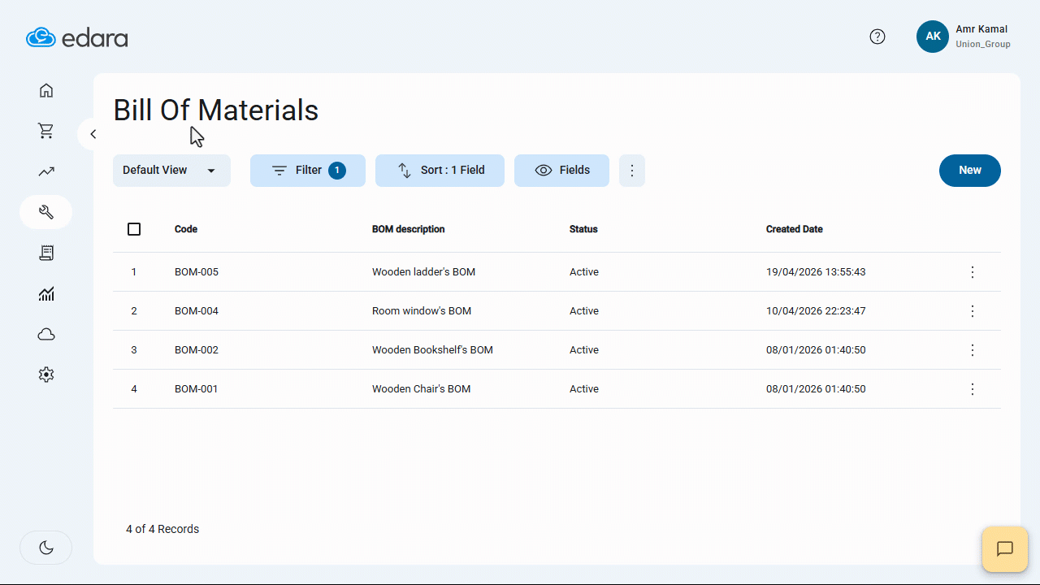Click the 4 of 4 Records text
Screen dimensions: 1040x585
click(162, 529)
